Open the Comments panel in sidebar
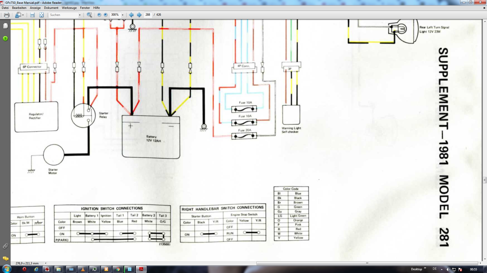Screen dimensions: 487x273 [5, 258]
